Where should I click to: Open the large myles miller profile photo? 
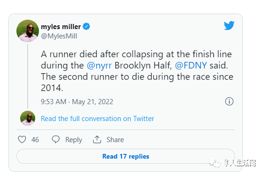[28, 31]
